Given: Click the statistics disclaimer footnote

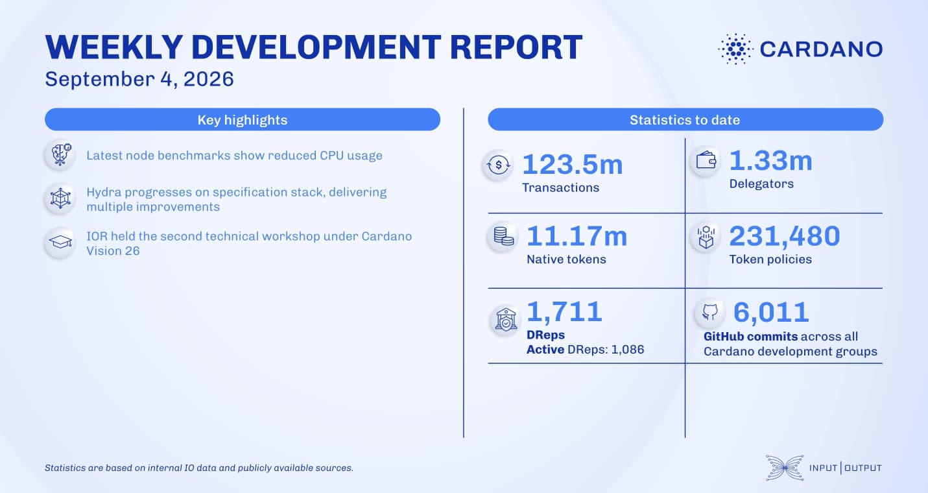Looking at the screenshot, I should [x=199, y=467].
